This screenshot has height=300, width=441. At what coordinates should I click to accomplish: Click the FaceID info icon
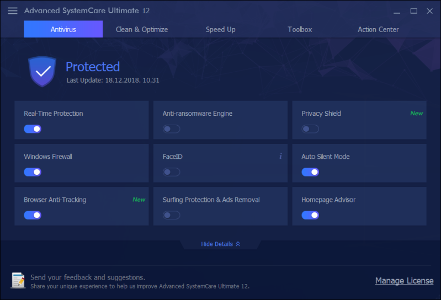pyautogui.click(x=280, y=157)
